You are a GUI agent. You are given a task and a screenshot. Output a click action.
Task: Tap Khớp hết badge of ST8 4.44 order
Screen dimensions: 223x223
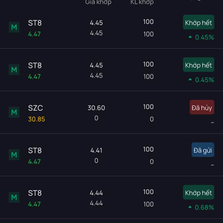198,192
